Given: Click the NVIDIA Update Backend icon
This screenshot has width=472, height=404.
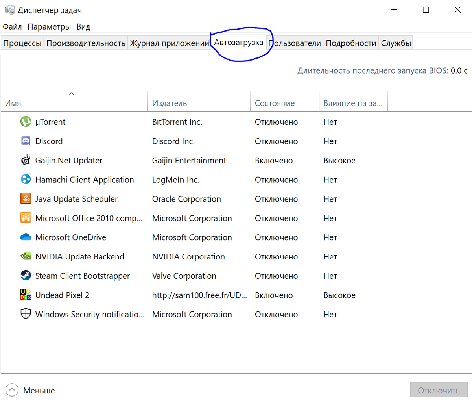Looking at the screenshot, I should tap(26, 256).
